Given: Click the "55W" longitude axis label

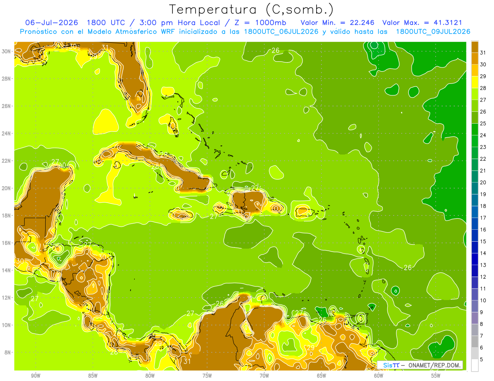Looking at the screenshot, I should click(436, 376).
